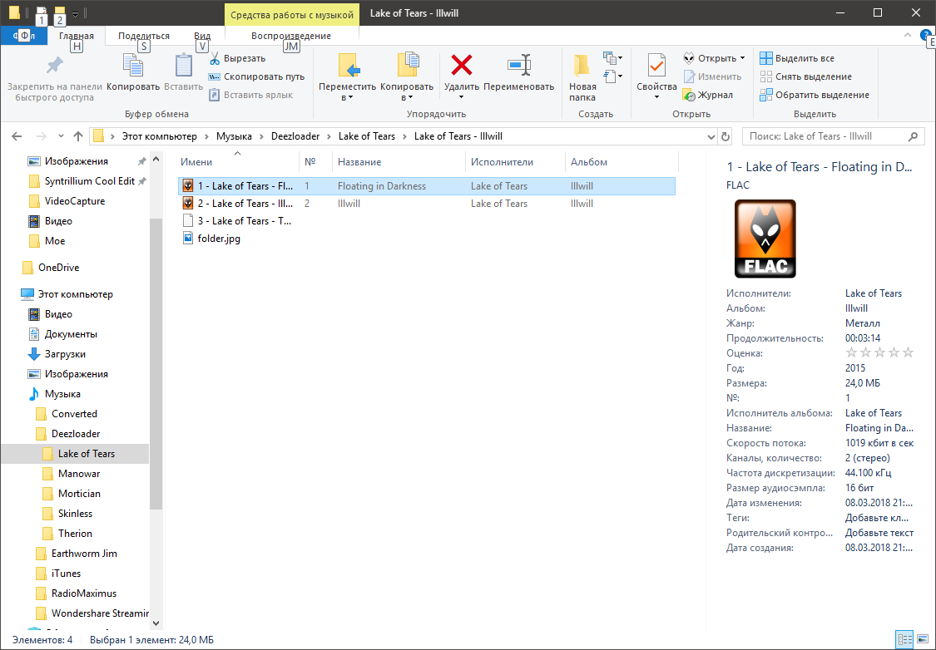
Task: Sort by the Альбом column header
Action: 621,161
